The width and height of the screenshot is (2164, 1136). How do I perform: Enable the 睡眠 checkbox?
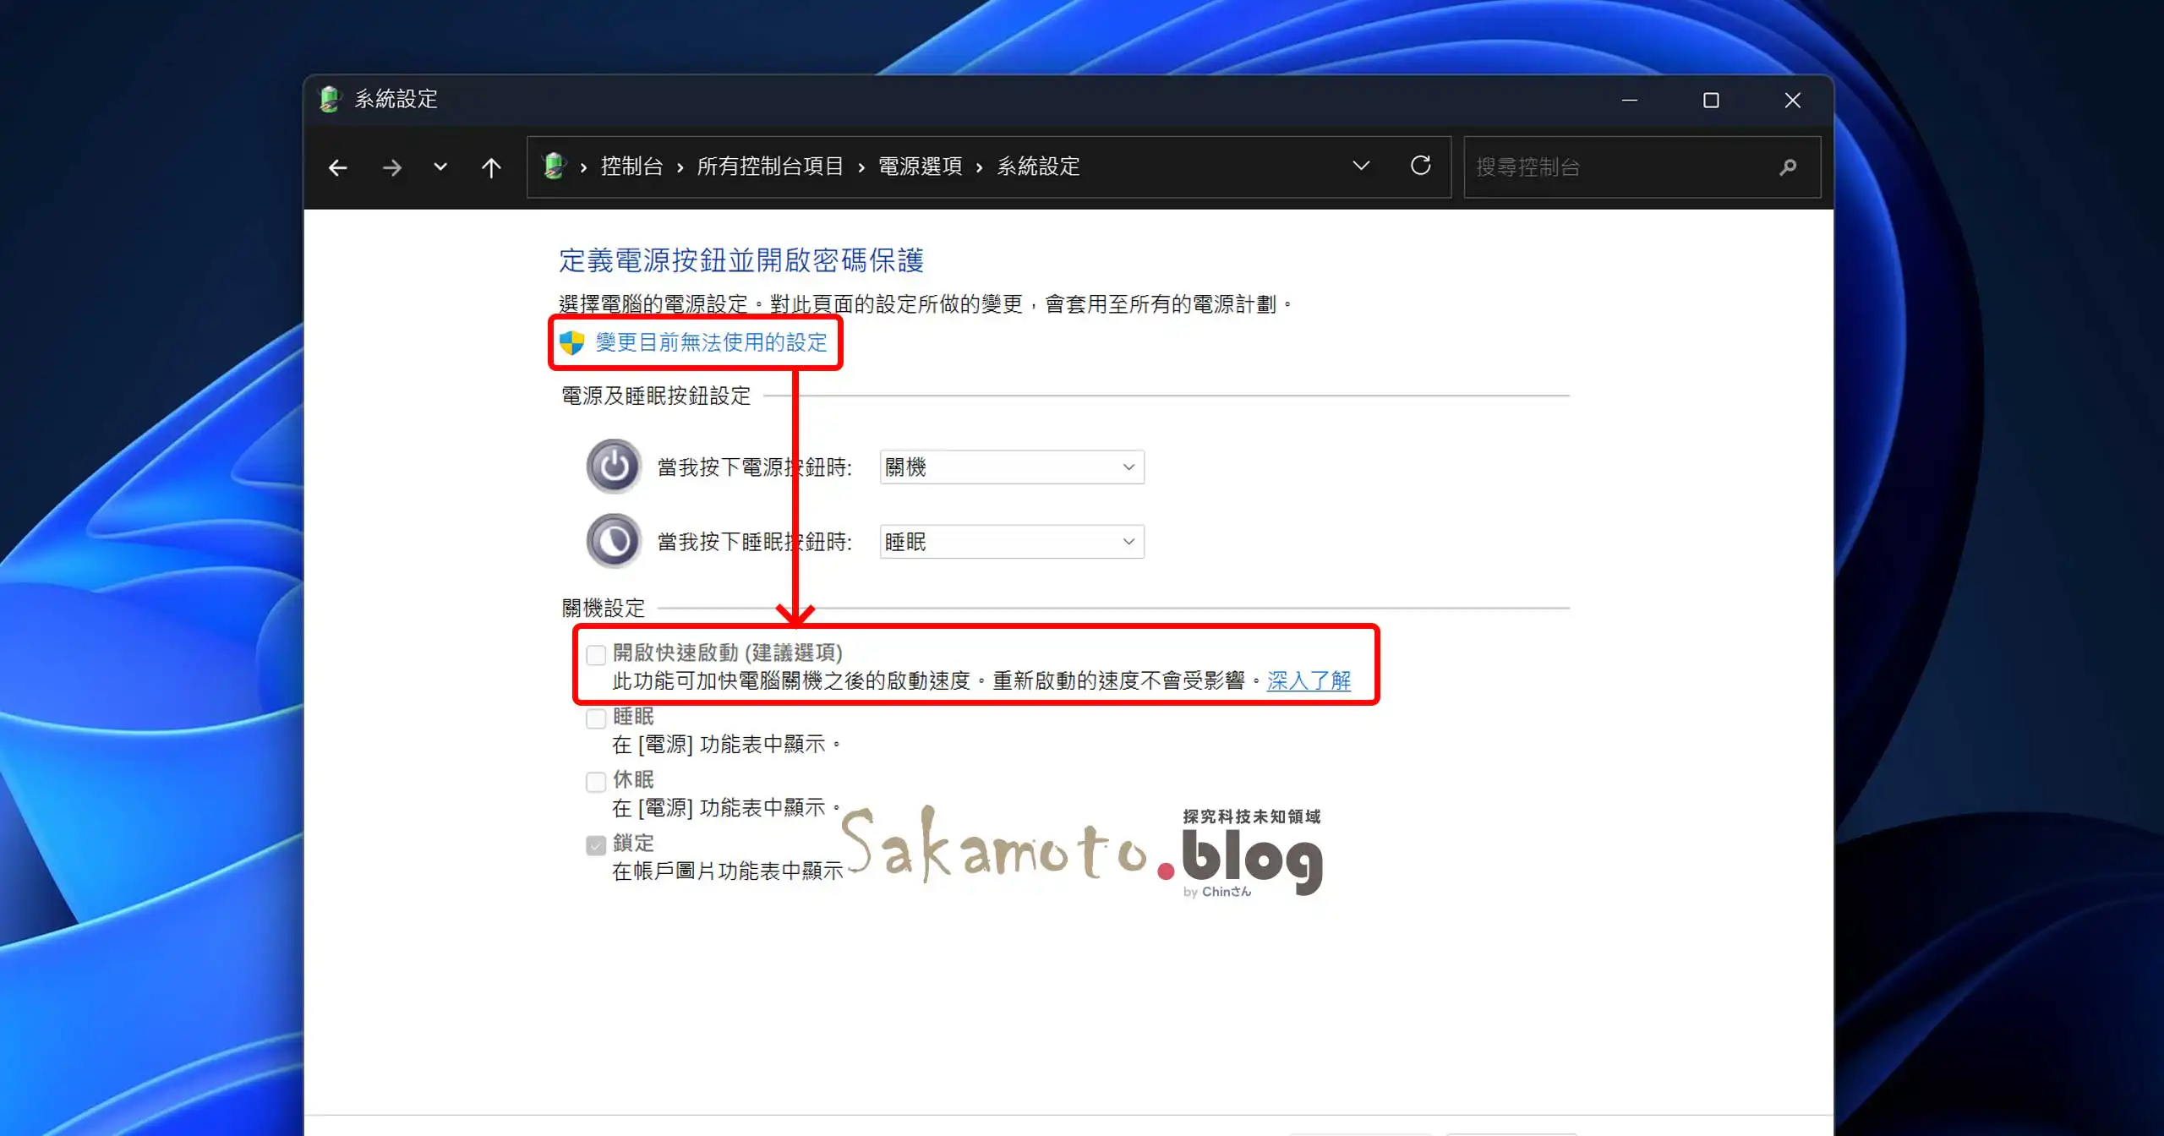(596, 718)
